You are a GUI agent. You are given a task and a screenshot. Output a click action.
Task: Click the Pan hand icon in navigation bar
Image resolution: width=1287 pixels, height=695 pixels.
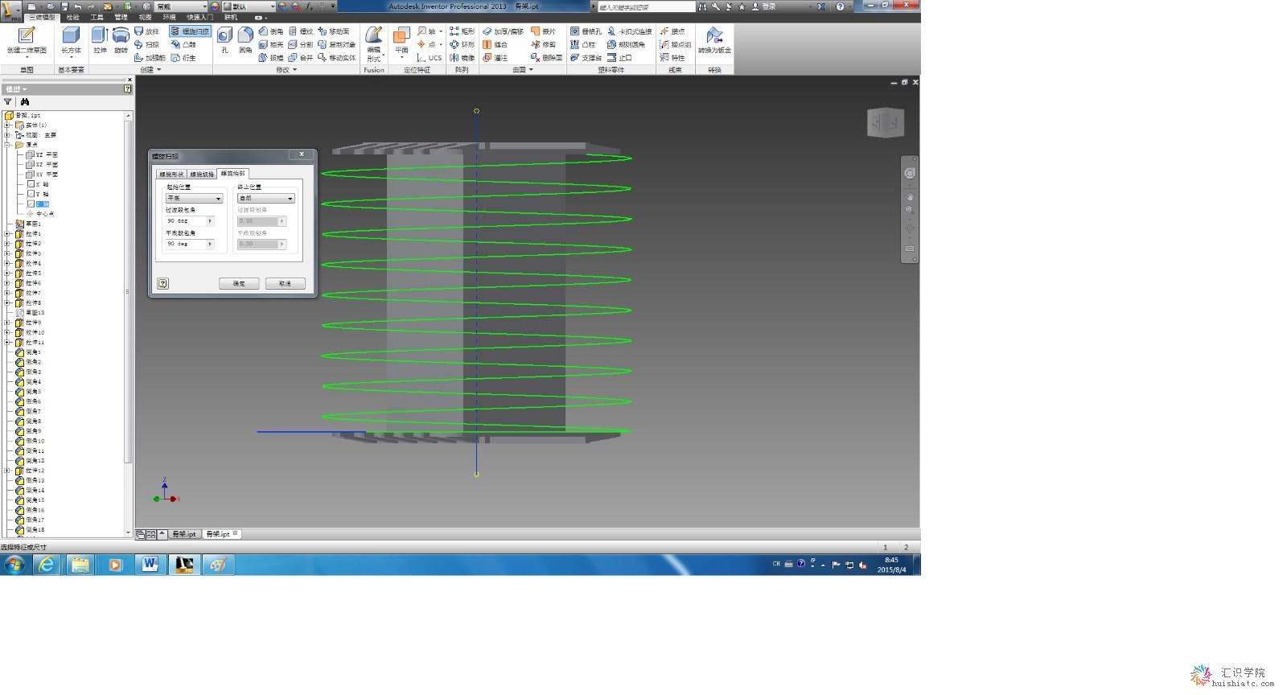click(x=910, y=196)
